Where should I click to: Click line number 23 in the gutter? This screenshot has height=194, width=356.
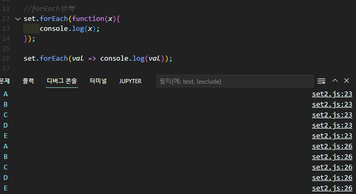pos(6,29)
